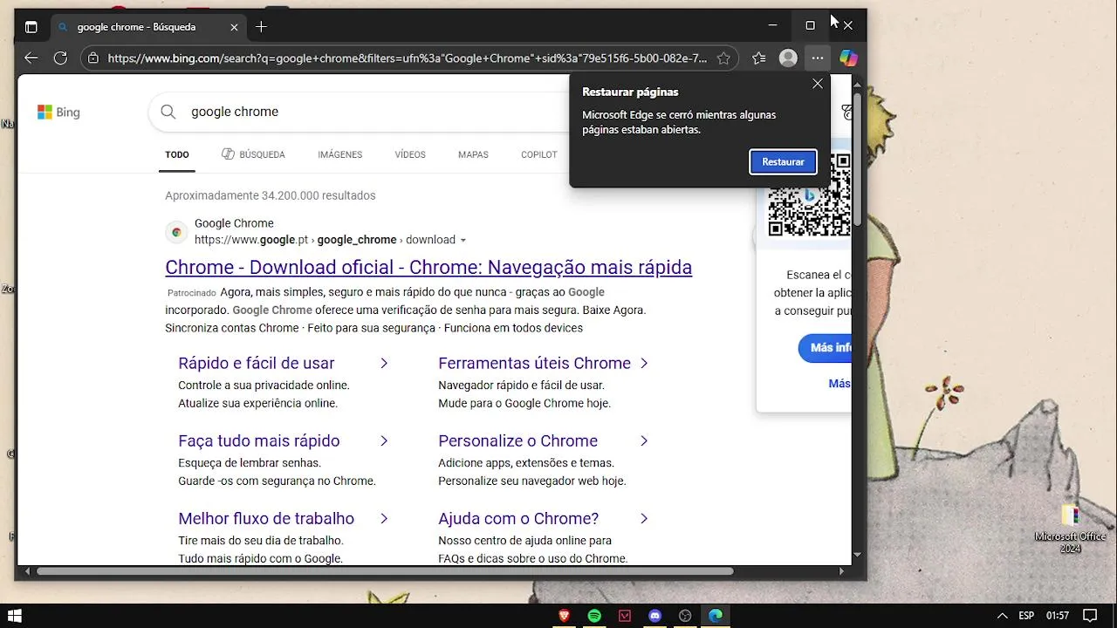
Task: View site info lock icon
Action: [x=93, y=58]
